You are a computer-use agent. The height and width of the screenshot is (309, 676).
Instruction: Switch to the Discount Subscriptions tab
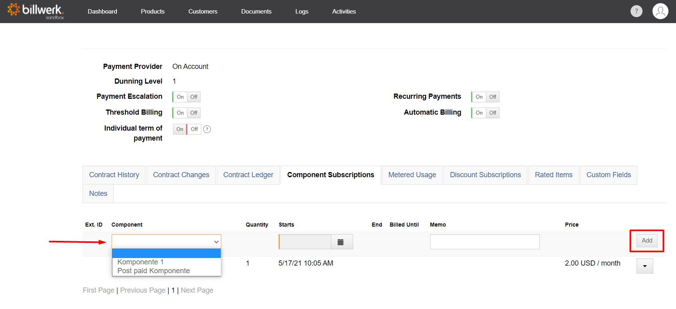coord(485,175)
